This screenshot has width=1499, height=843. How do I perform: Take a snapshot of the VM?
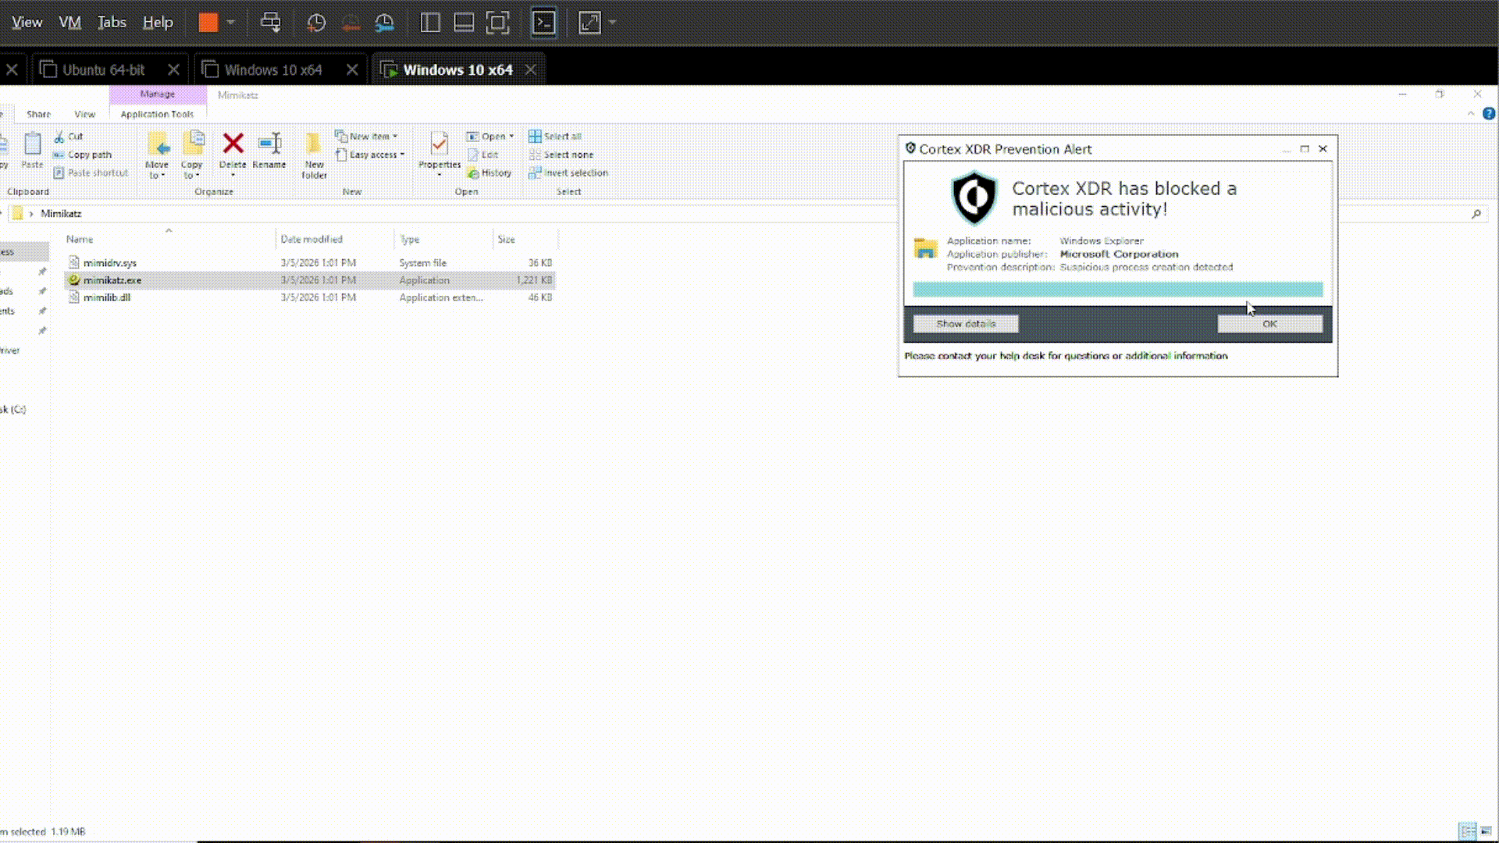(316, 23)
